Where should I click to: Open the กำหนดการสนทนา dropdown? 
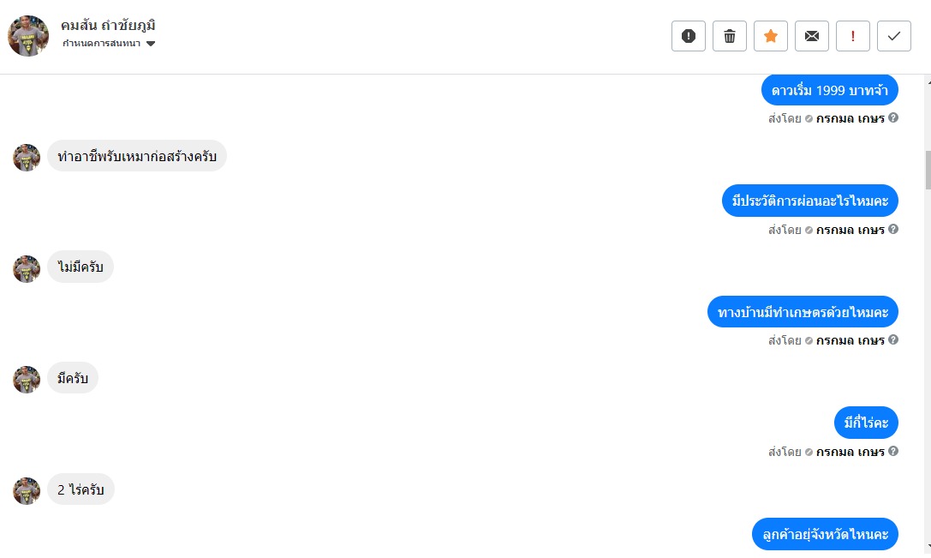(102, 44)
